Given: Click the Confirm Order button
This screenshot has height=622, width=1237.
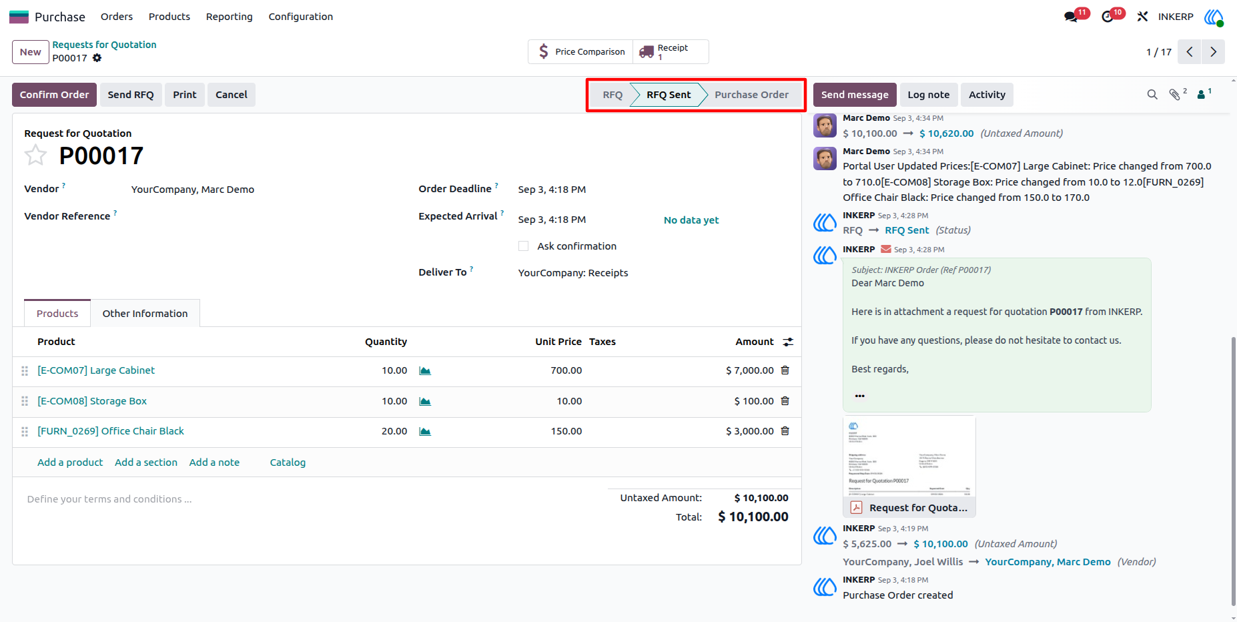Looking at the screenshot, I should pyautogui.click(x=54, y=95).
